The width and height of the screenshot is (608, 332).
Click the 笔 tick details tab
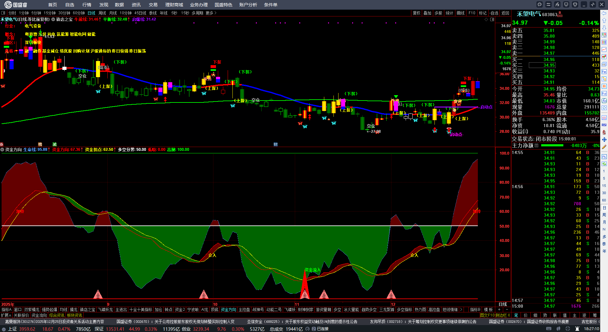point(516,315)
